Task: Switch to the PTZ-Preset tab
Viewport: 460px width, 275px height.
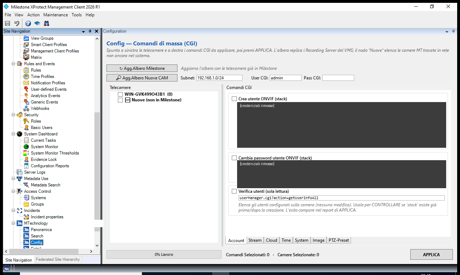Action: (x=339, y=240)
